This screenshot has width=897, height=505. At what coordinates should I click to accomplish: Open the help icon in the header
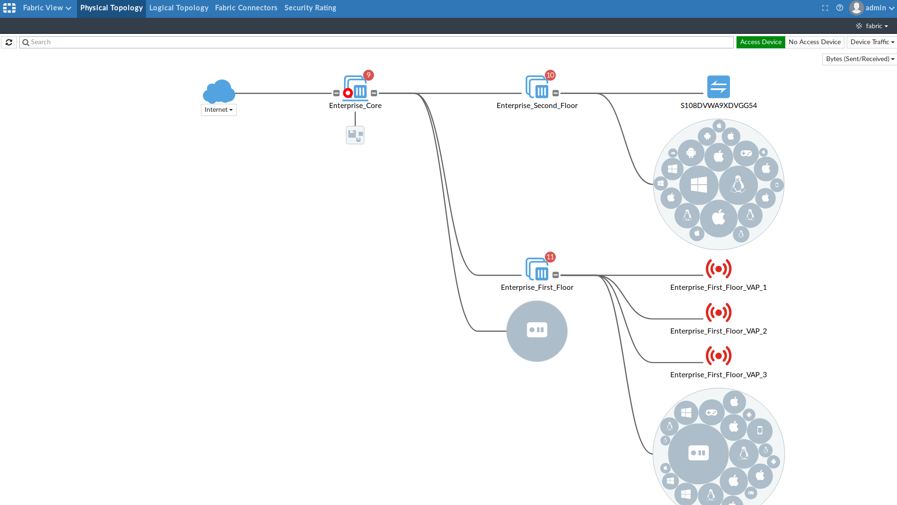point(840,8)
